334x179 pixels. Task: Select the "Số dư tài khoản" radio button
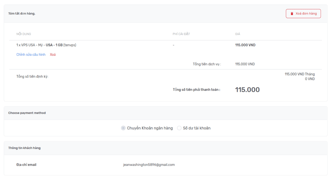click(179, 128)
